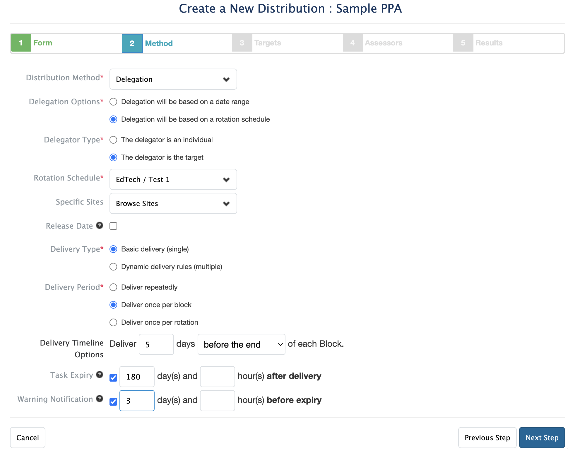Go to the Form step tab
This screenshot has width=568, height=449.
43,43
